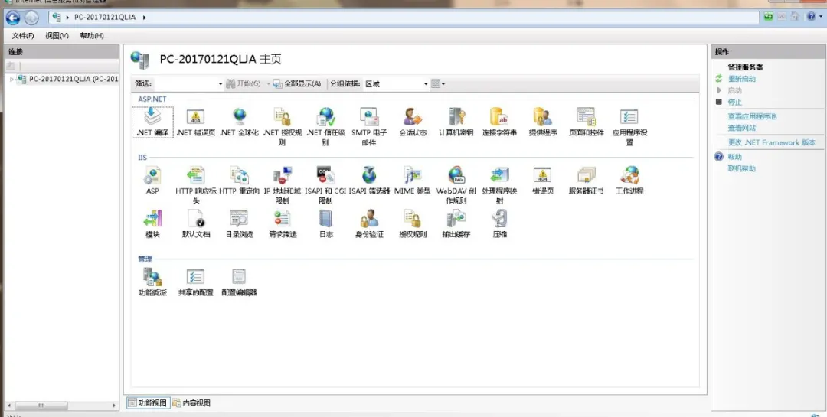
Task: Open the 日志 feature
Action: coord(326,224)
